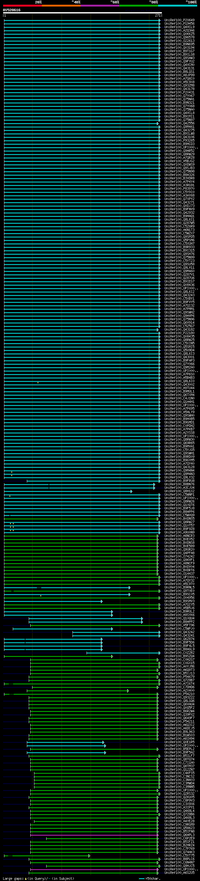Viewport: 200px width, 881px height.
Task: Open hit UniRef100_P20649
Action: [179, 20]
